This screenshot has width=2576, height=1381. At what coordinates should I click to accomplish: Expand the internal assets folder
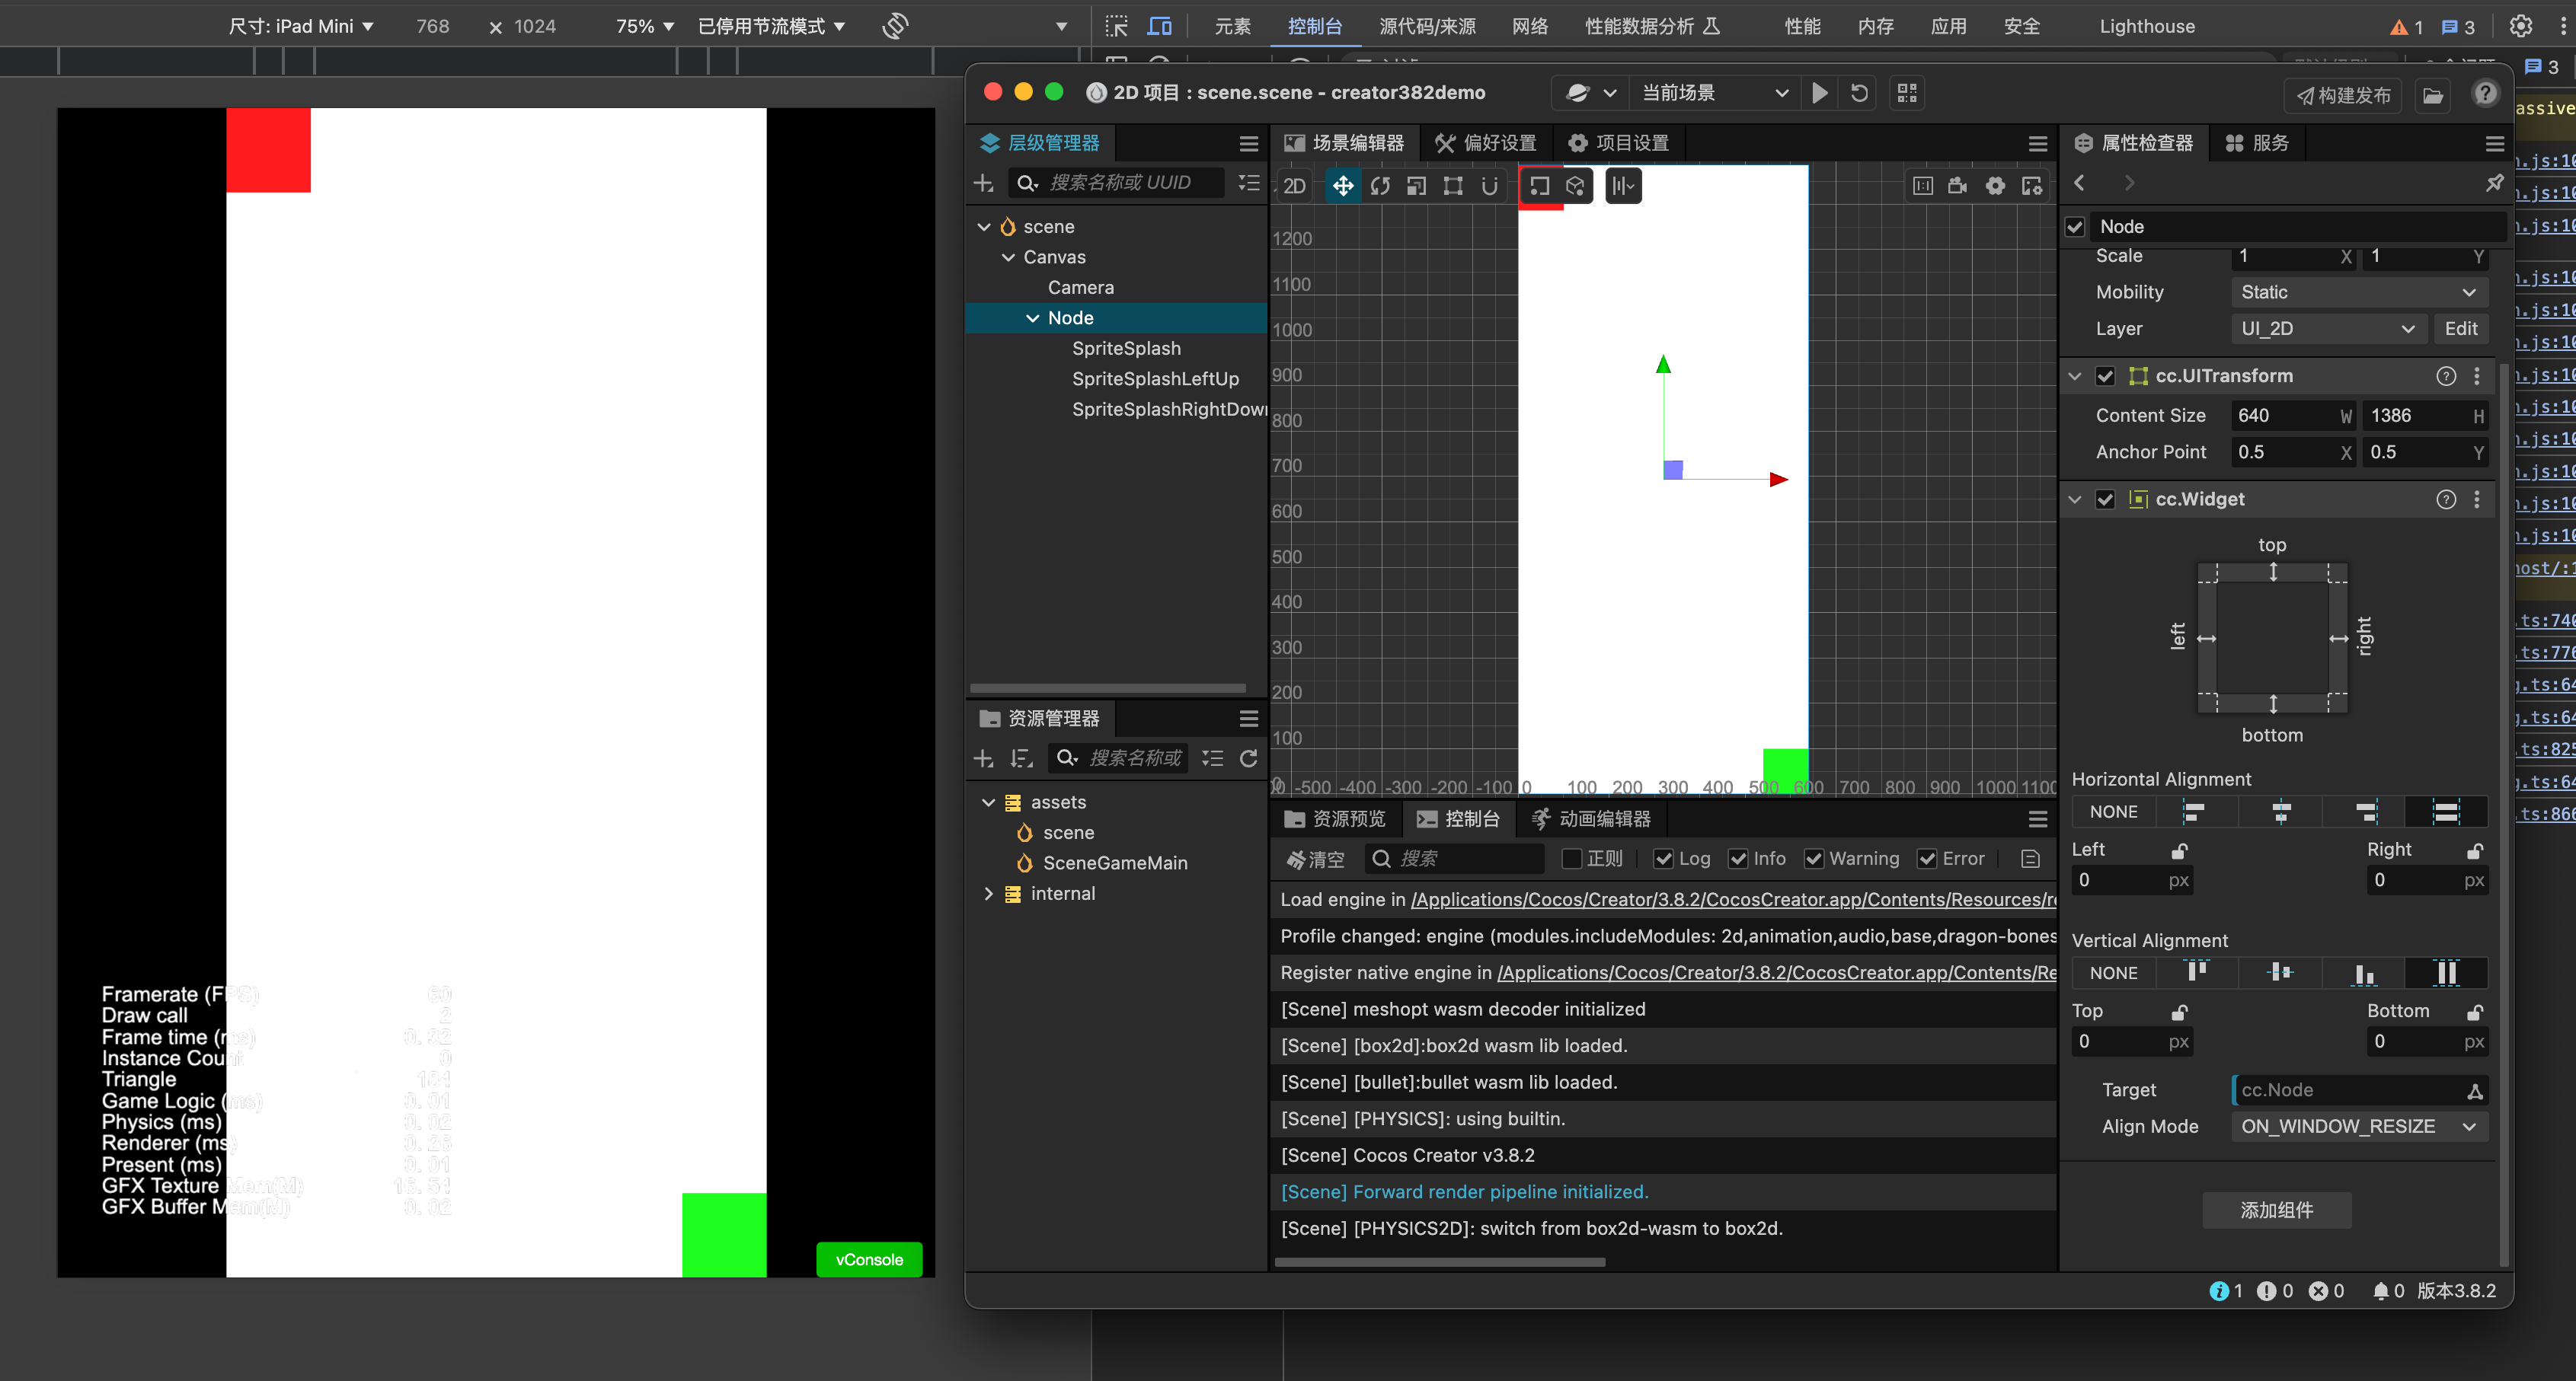click(x=988, y=893)
